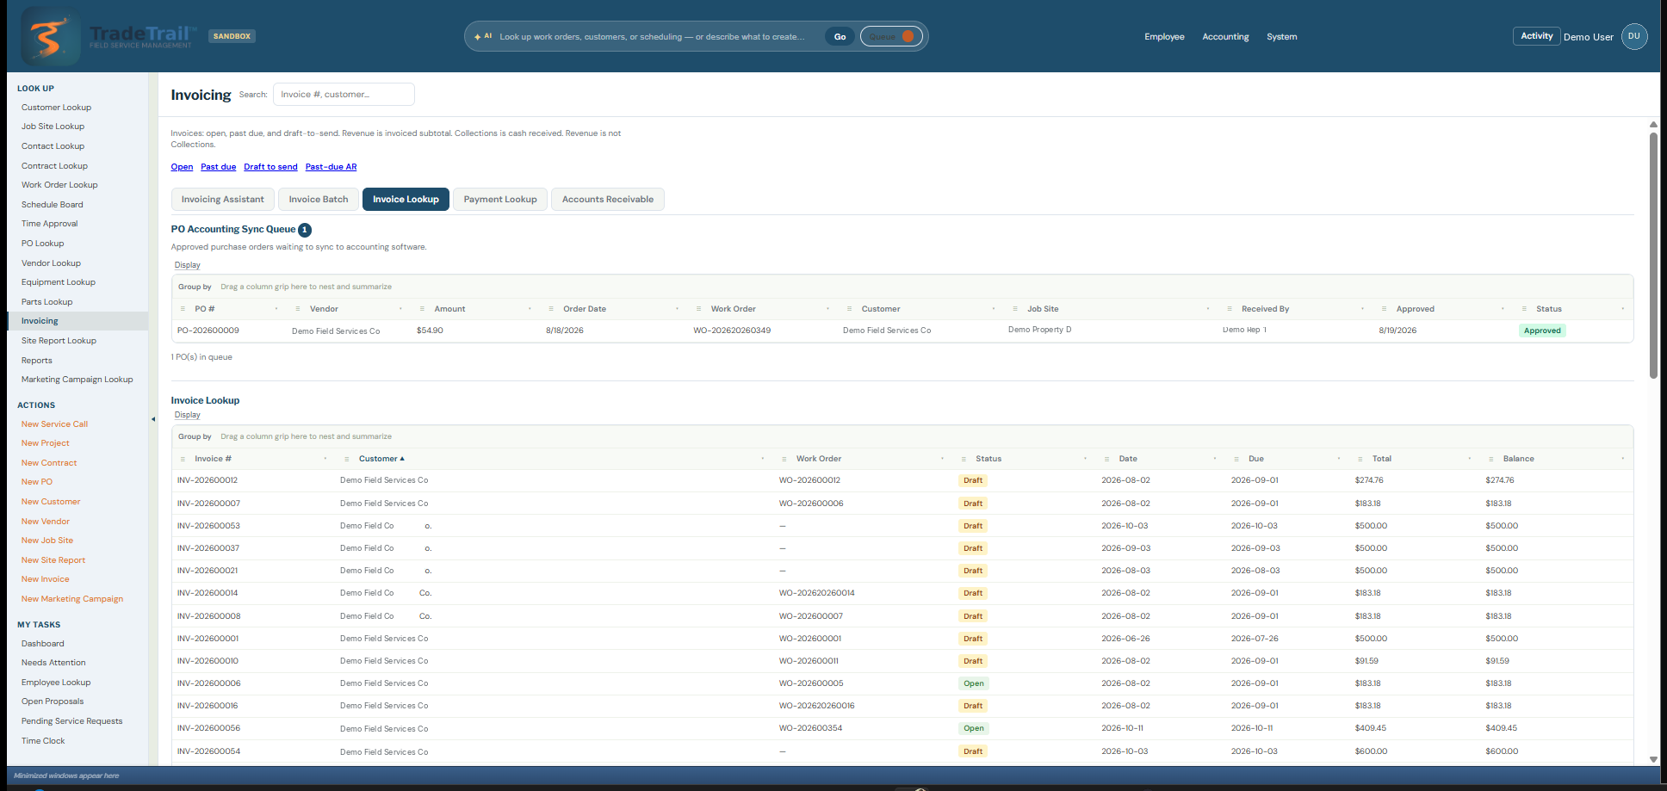Click the scrollbar down arrow
The height and width of the screenshot is (791, 1667).
click(x=1653, y=759)
